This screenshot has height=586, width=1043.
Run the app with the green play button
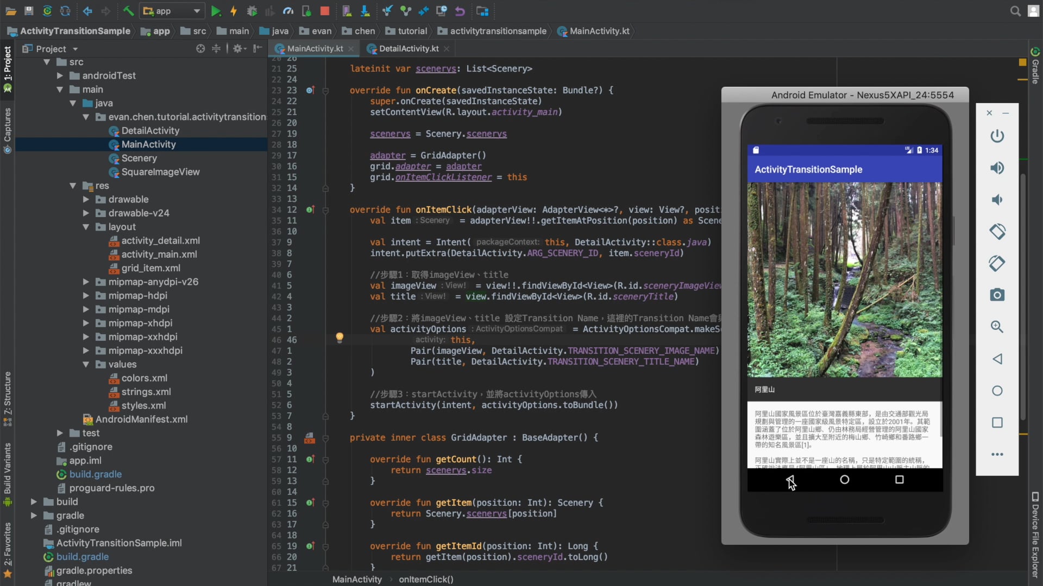[216, 11]
